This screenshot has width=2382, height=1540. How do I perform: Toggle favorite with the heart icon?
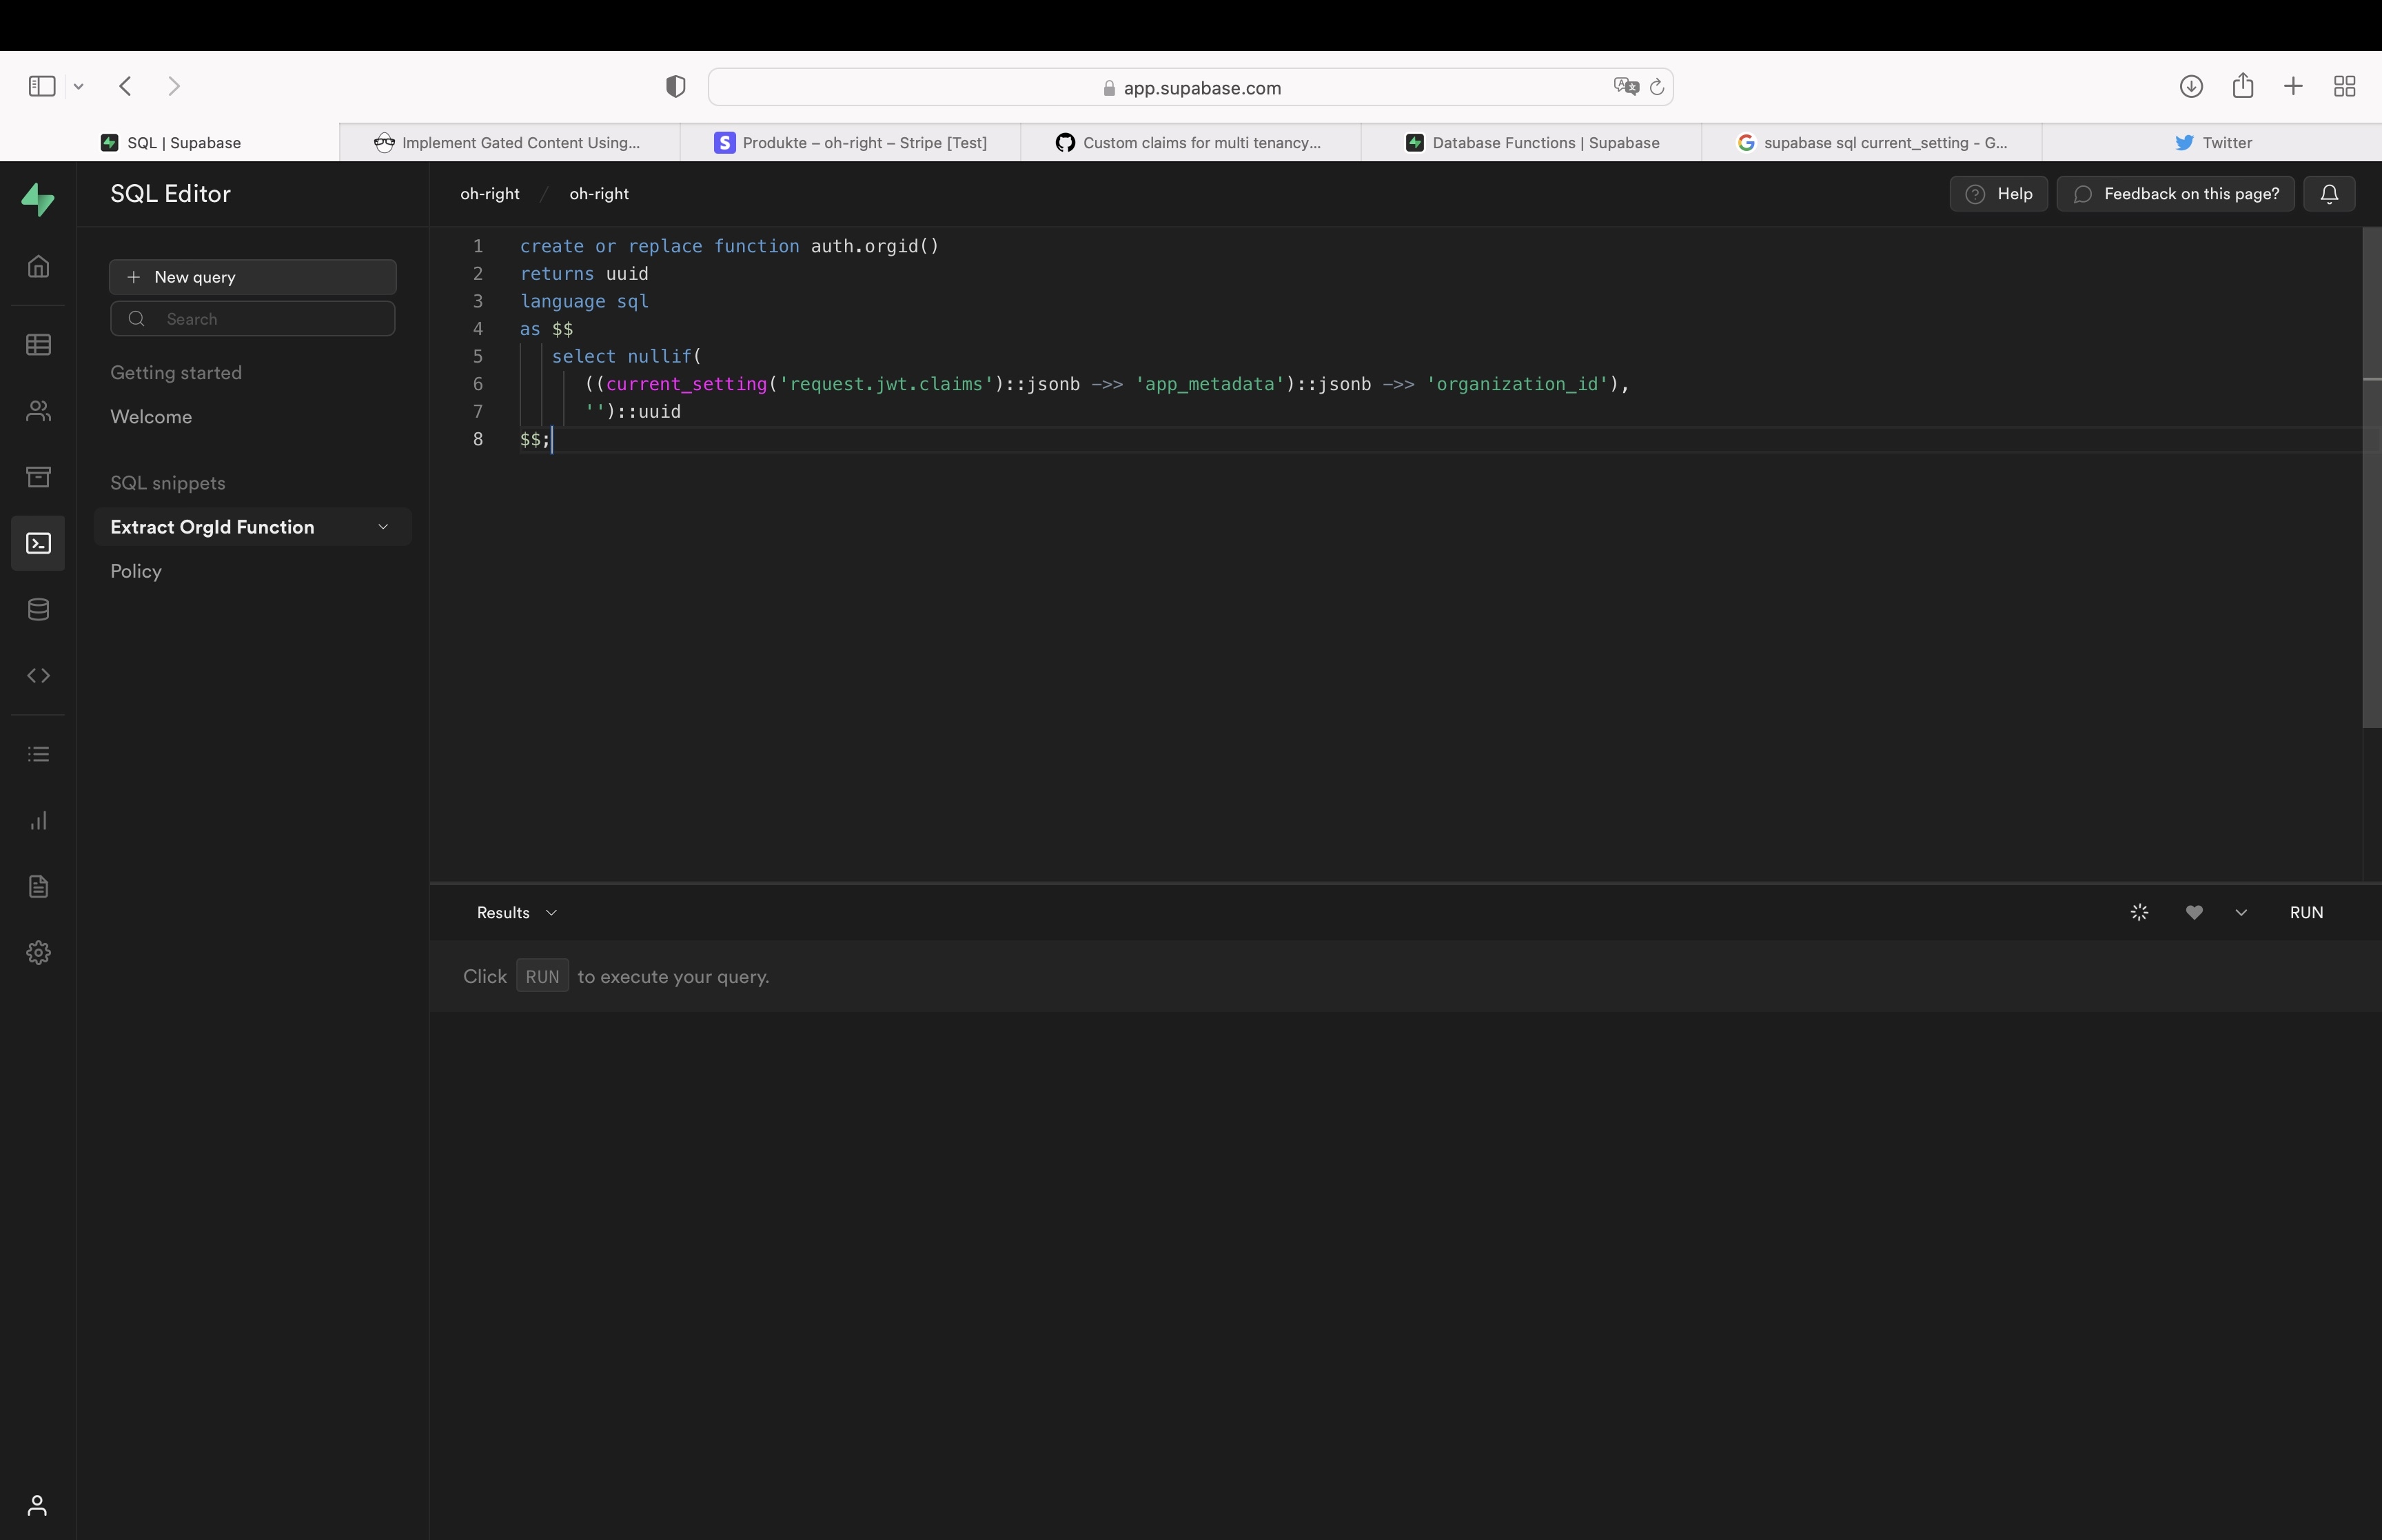2194,912
